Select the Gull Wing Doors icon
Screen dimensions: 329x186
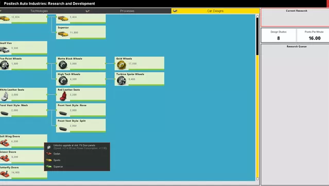coord(5,143)
